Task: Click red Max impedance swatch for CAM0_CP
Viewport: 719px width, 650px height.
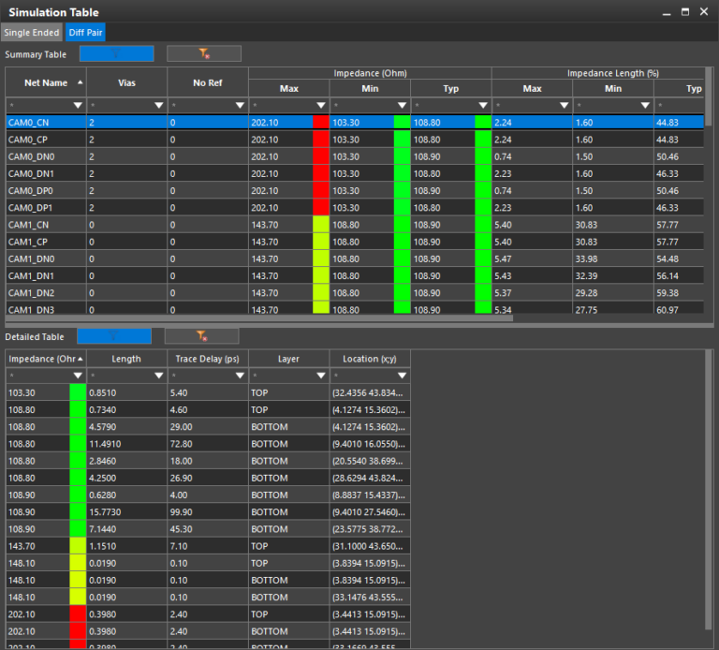Action: pos(320,139)
